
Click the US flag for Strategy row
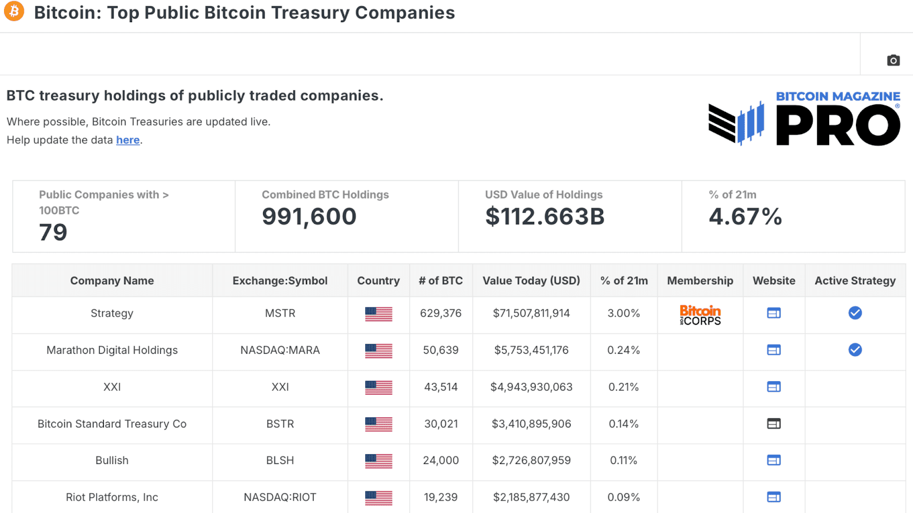[x=378, y=313]
